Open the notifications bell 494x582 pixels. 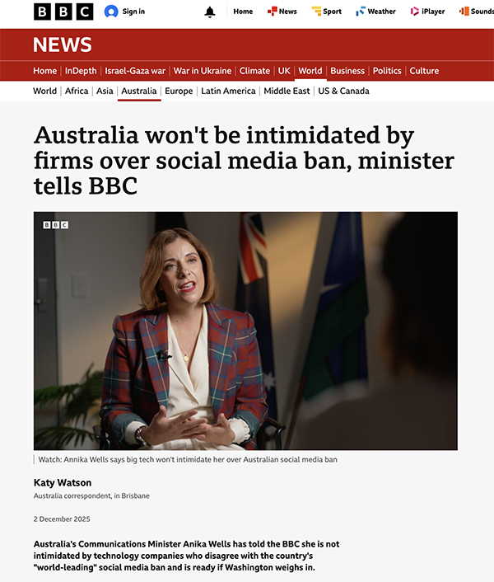(x=210, y=12)
